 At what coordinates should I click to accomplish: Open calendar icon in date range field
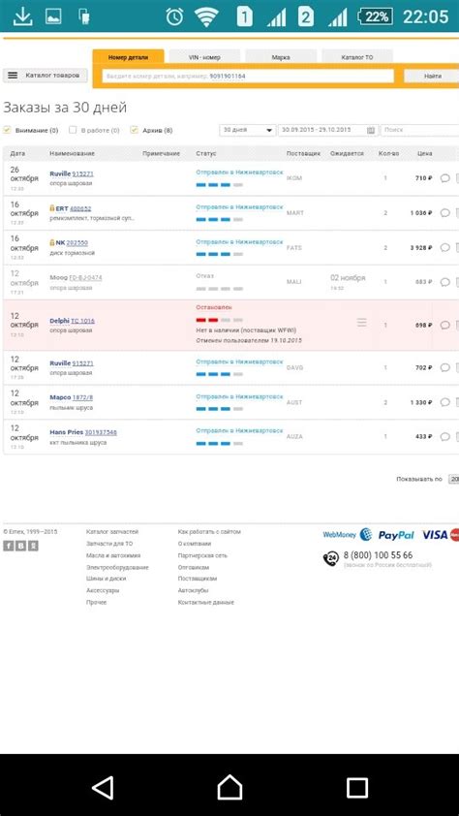click(371, 130)
